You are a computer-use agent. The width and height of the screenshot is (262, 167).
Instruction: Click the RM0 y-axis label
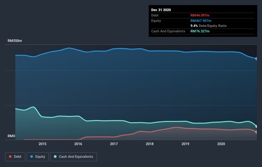(x=11, y=136)
